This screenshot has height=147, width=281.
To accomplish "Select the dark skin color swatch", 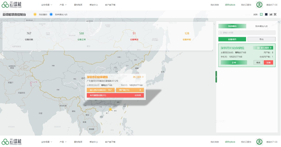I will click(266, 14).
